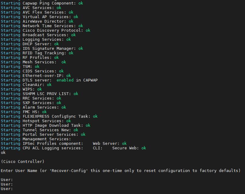Click the 'Secure Web: ok' text

click(x=129, y=148)
